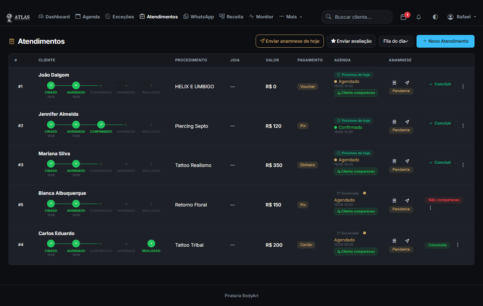Open anamnese document icon for Jennifer Almeida

click(394, 122)
